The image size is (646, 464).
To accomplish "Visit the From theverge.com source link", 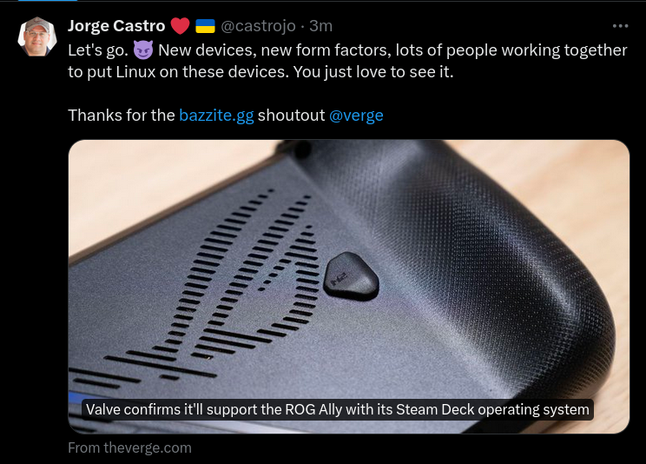I will [x=129, y=447].
